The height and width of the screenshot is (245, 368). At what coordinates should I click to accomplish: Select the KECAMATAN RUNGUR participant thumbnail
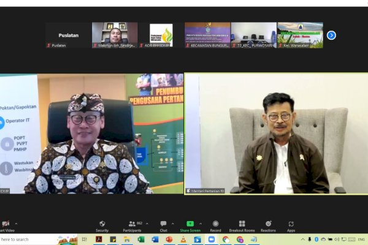pos(207,35)
